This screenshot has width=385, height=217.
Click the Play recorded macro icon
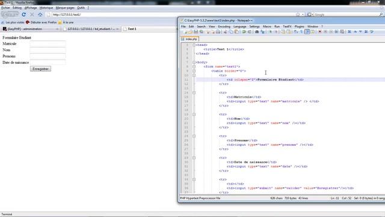pyautogui.click(x=331, y=32)
